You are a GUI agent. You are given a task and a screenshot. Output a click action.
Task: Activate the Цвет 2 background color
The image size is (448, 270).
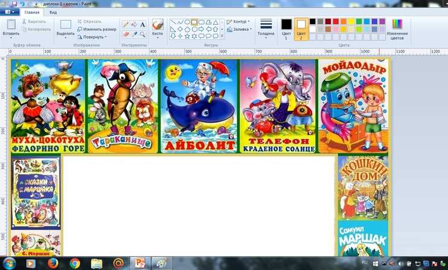[301, 28]
